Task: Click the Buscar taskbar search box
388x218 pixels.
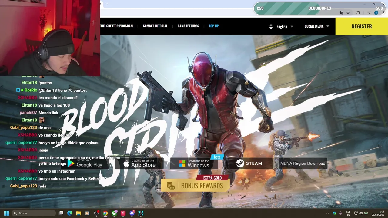Action: [34, 213]
